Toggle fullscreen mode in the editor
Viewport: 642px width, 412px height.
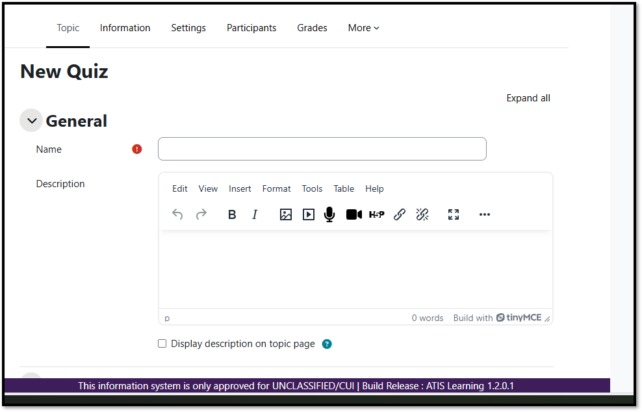(x=454, y=214)
